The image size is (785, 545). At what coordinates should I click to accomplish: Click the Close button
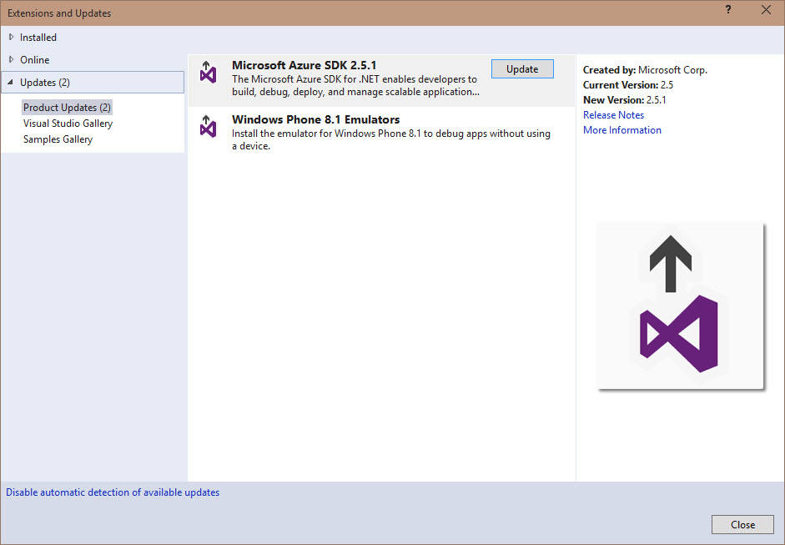[x=742, y=524]
